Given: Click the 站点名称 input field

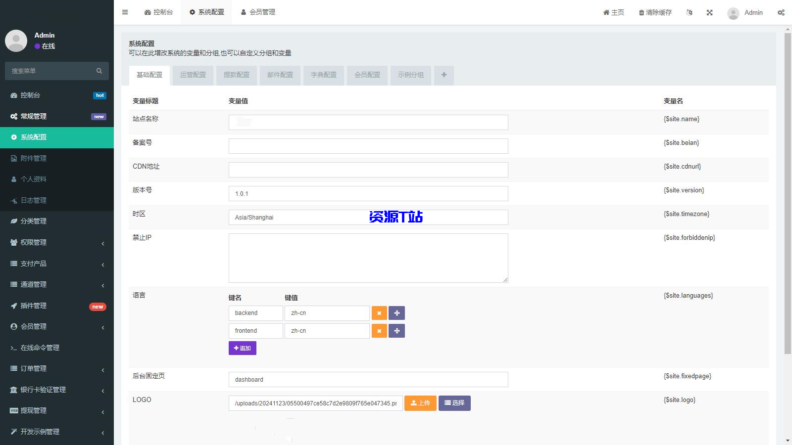Looking at the screenshot, I should point(368,123).
